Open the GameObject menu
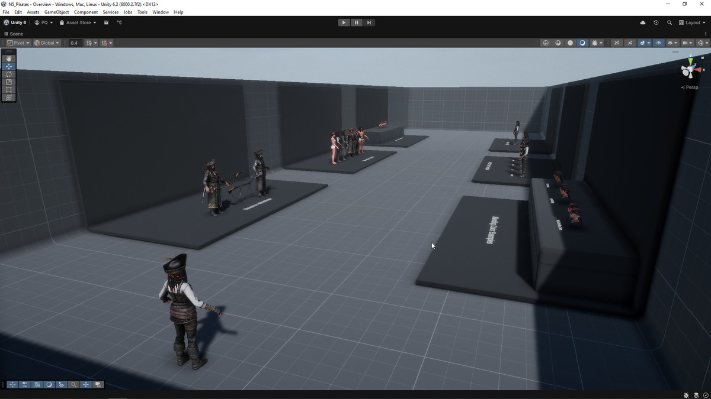The height and width of the screenshot is (399, 711). 56,12
